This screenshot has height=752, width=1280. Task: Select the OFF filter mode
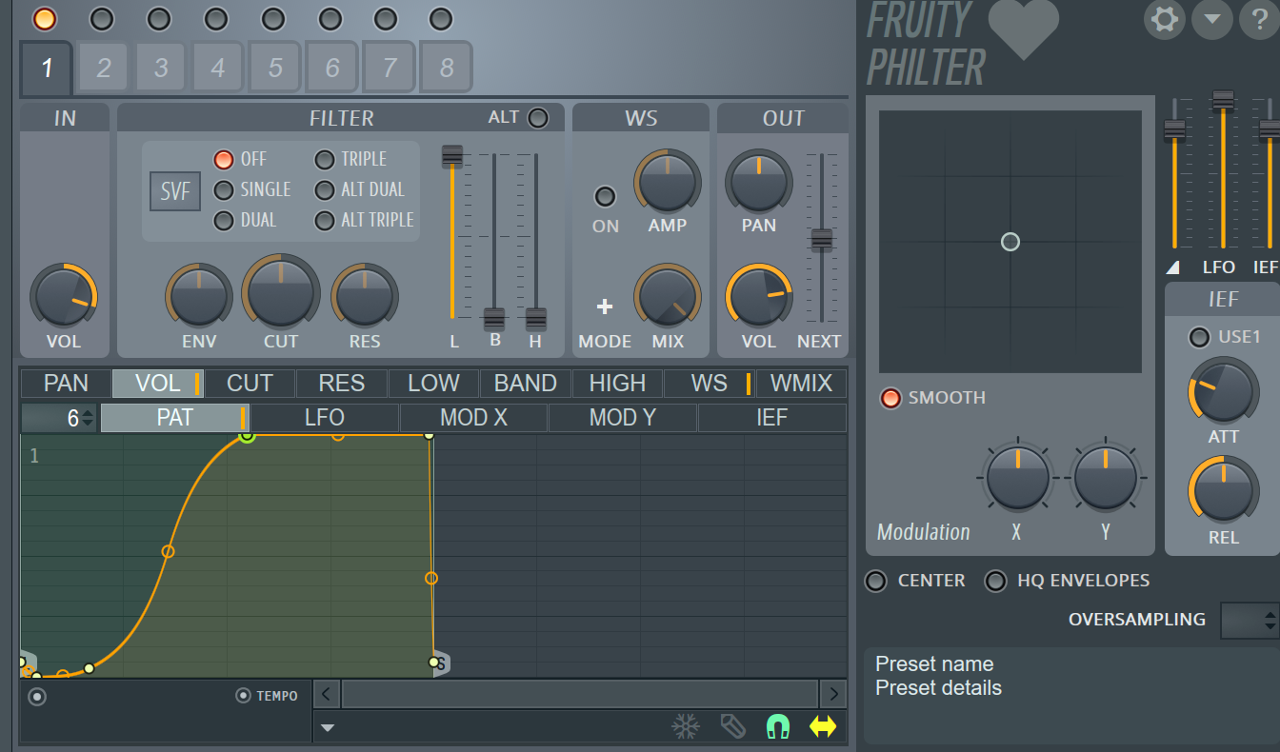pyautogui.click(x=224, y=159)
